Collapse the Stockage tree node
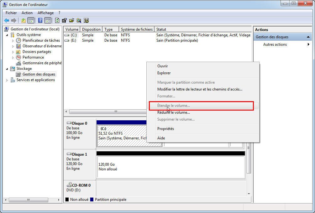Screen dimensions: 315x213 click(7, 69)
